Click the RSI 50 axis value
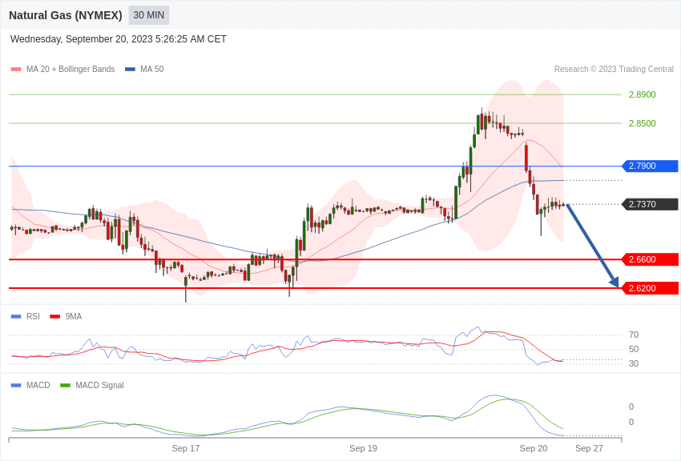This screenshot has height=461, width=681. click(x=634, y=349)
